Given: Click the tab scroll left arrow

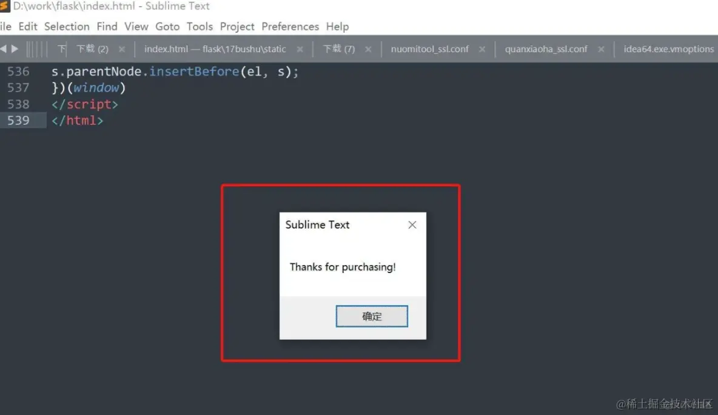Looking at the screenshot, I should pyautogui.click(x=3, y=49).
